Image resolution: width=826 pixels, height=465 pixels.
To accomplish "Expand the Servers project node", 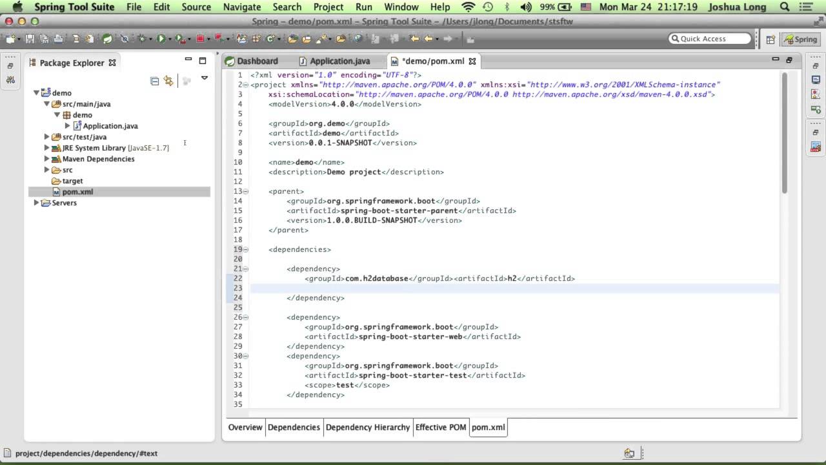I will (x=37, y=203).
